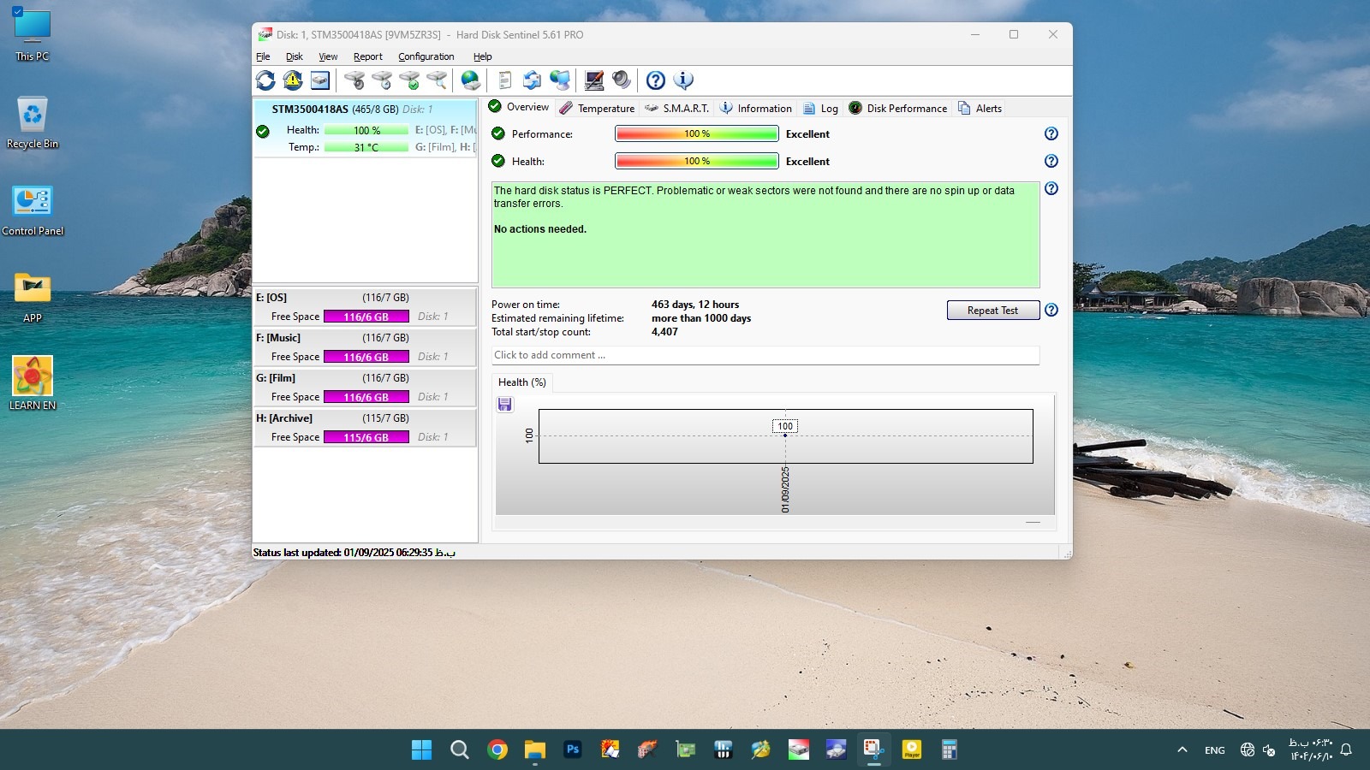Open the File menu

(263, 56)
